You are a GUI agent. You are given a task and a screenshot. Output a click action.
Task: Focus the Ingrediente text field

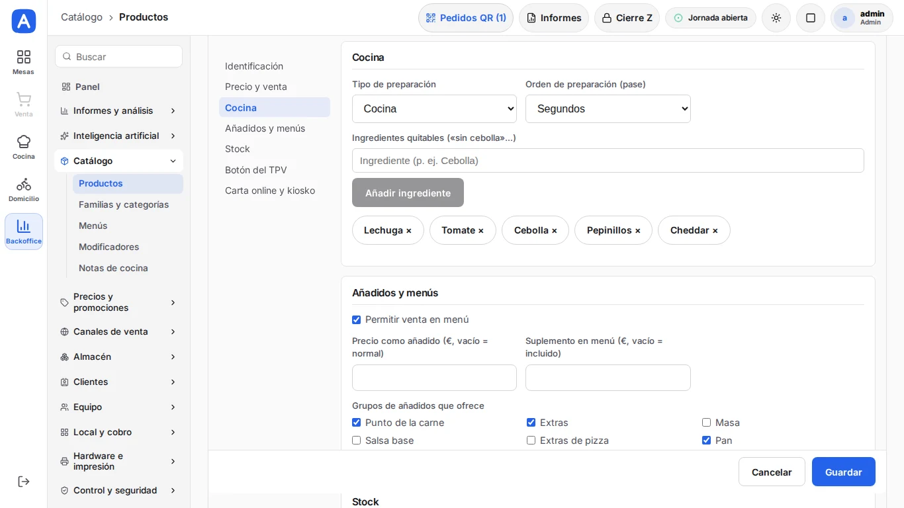(608, 161)
